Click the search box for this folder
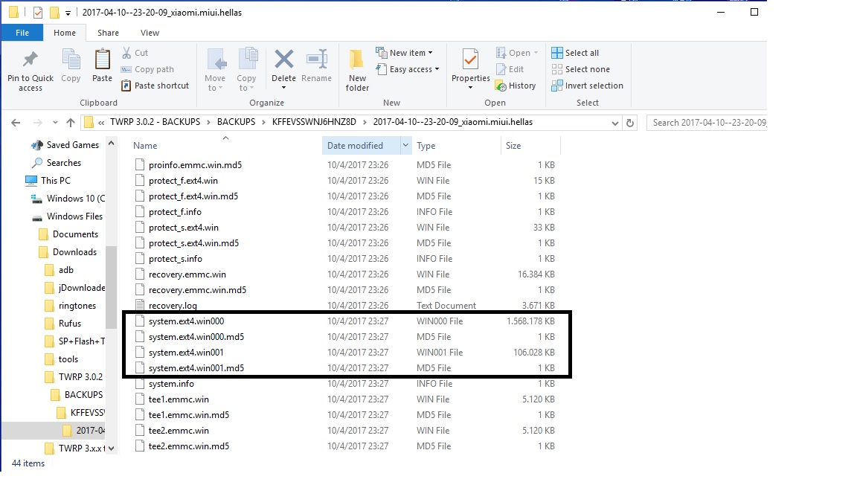This screenshot has height=482, width=857. pyautogui.click(x=707, y=123)
